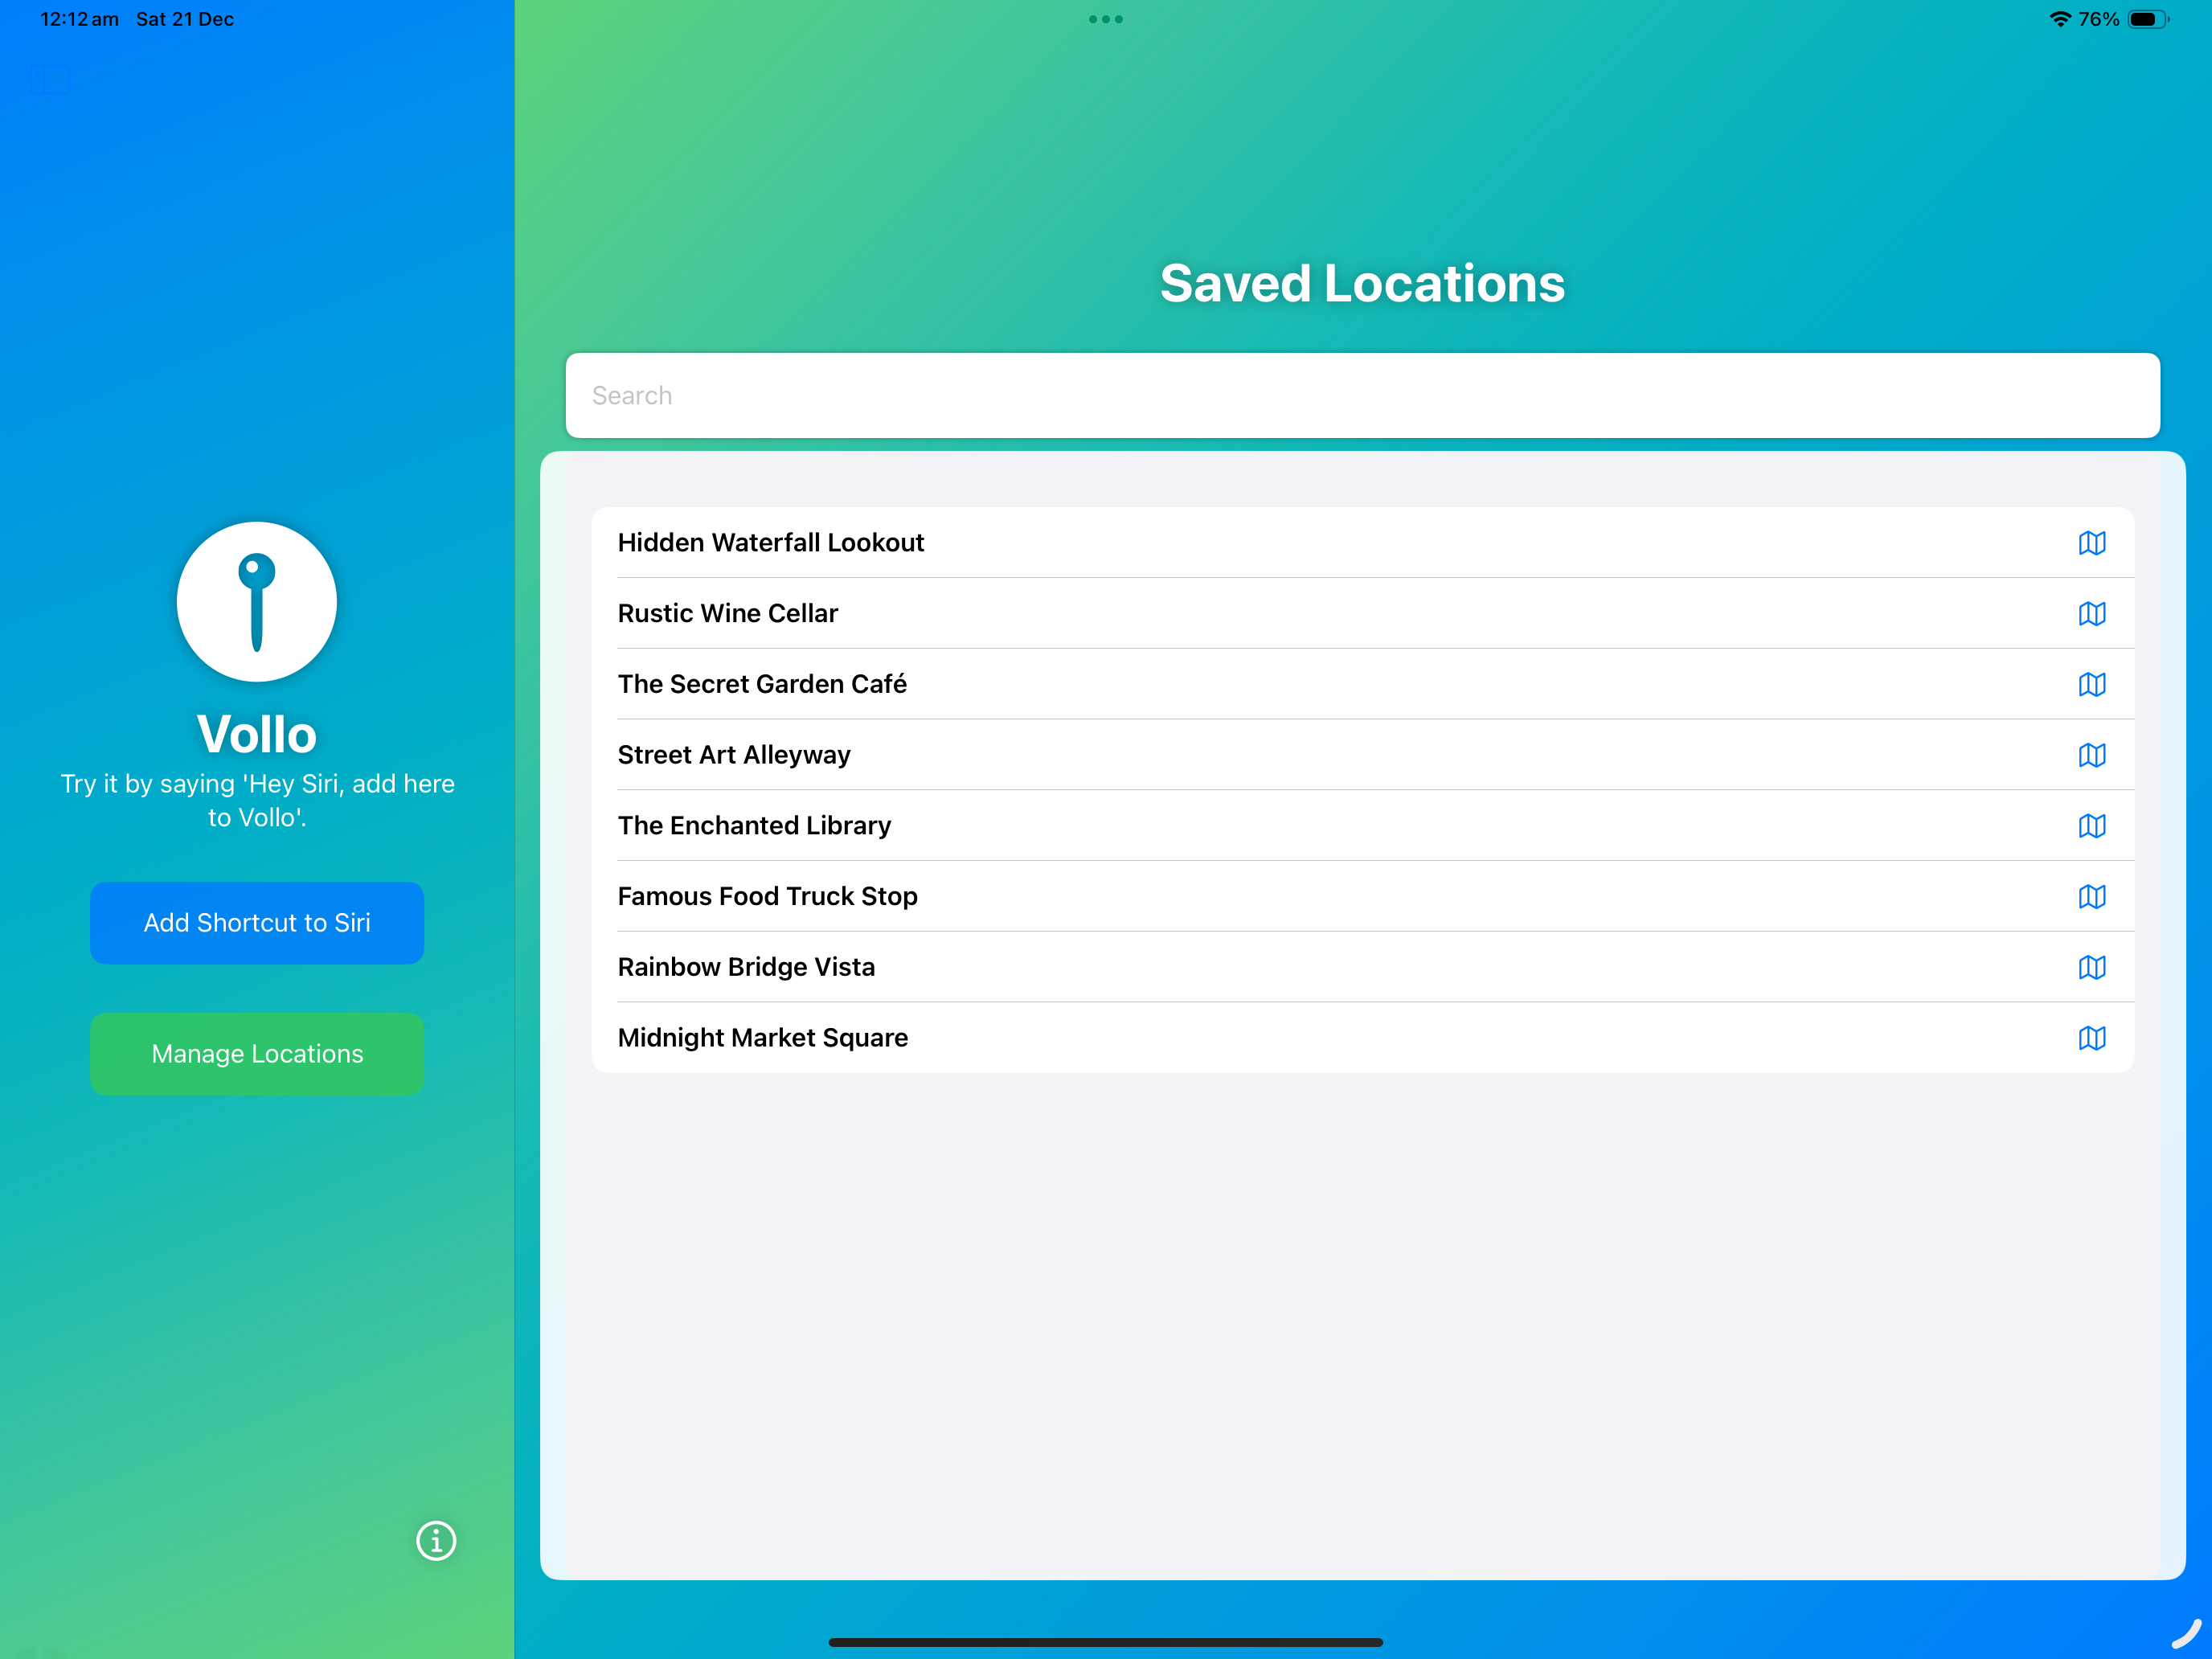Open map for The Secret Garden Café
This screenshot has height=1659, width=2212.
tap(2091, 684)
